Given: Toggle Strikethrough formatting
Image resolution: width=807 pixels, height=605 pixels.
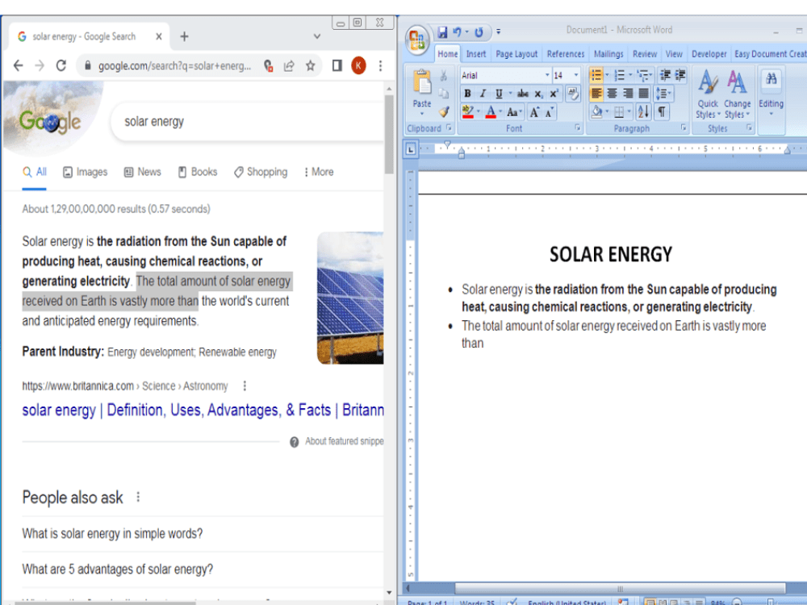Looking at the screenshot, I should (523, 94).
